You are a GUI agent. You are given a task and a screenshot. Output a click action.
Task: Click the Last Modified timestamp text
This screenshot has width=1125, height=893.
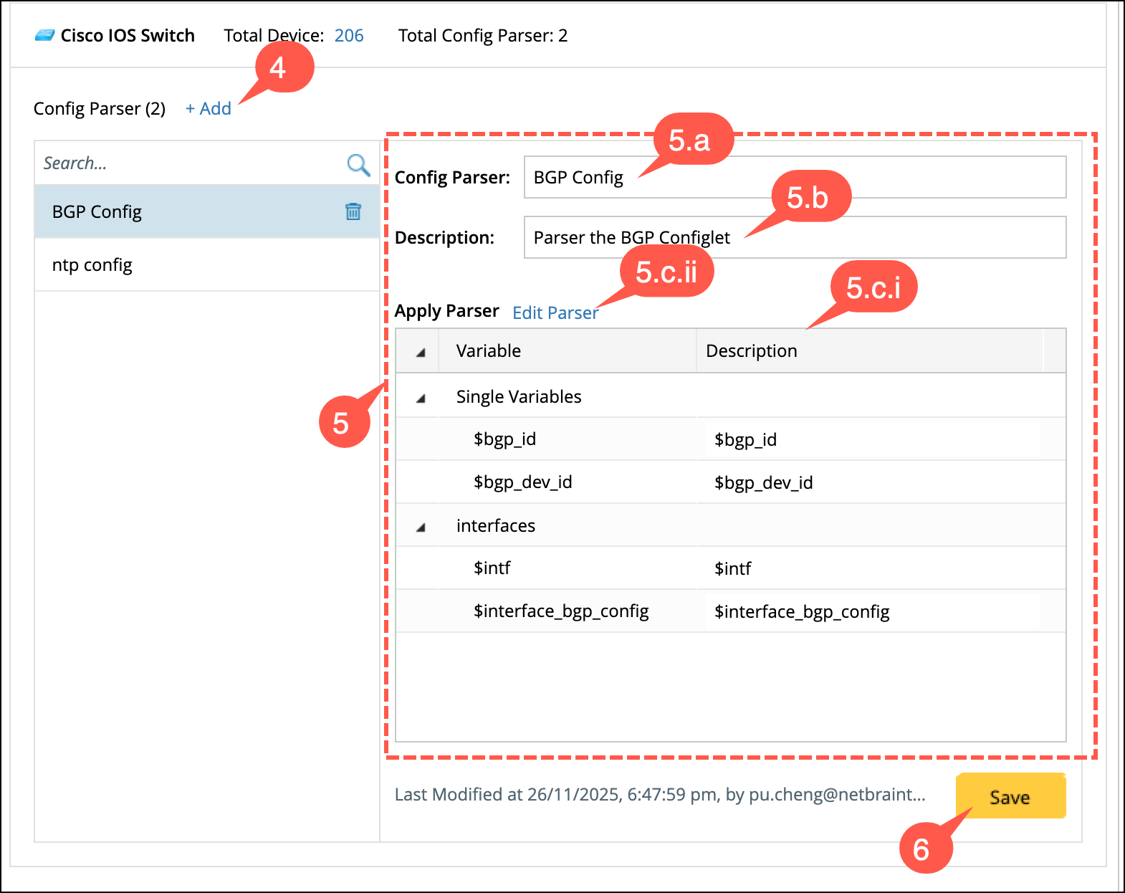(x=660, y=794)
